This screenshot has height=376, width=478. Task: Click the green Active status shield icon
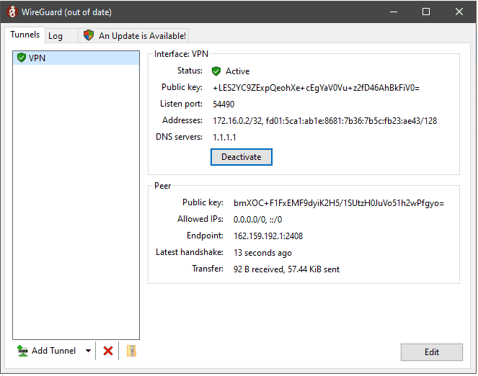[216, 71]
